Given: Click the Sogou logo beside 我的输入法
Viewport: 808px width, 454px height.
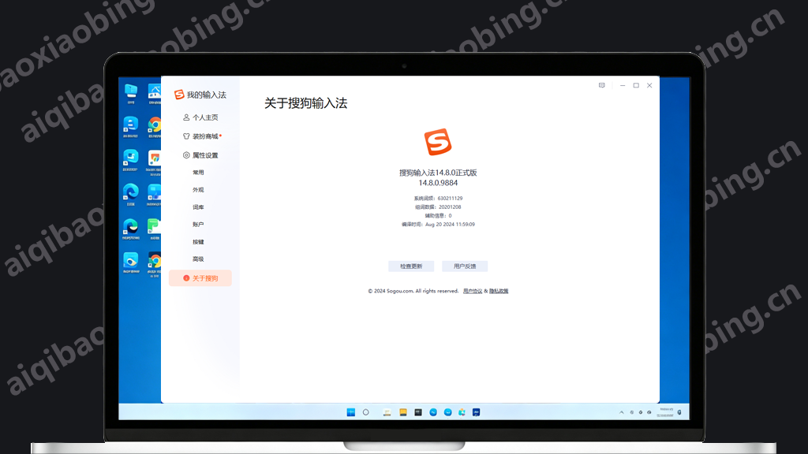Looking at the screenshot, I should click(179, 95).
